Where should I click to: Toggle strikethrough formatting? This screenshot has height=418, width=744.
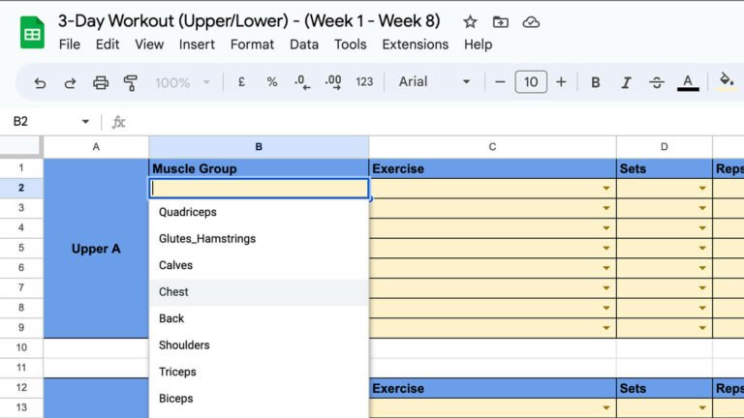coord(657,82)
